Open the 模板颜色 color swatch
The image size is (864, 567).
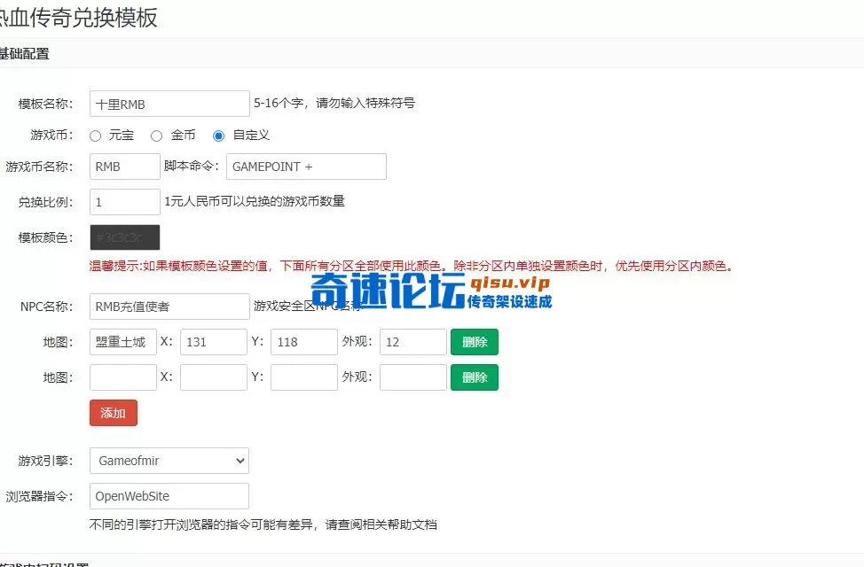click(124, 237)
